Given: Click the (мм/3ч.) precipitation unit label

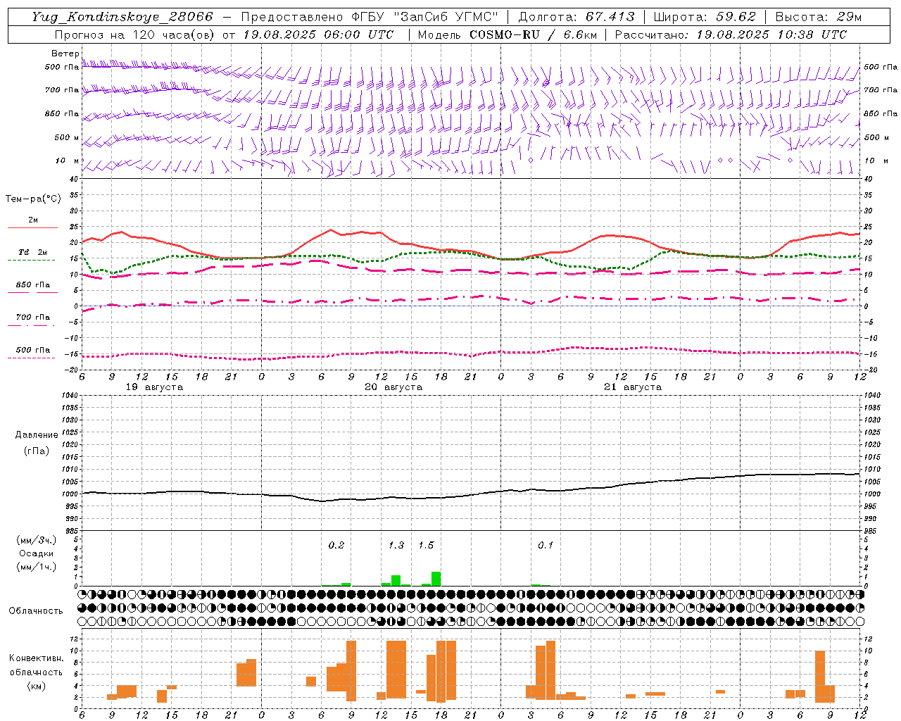Looking at the screenshot, I should 37,540.
